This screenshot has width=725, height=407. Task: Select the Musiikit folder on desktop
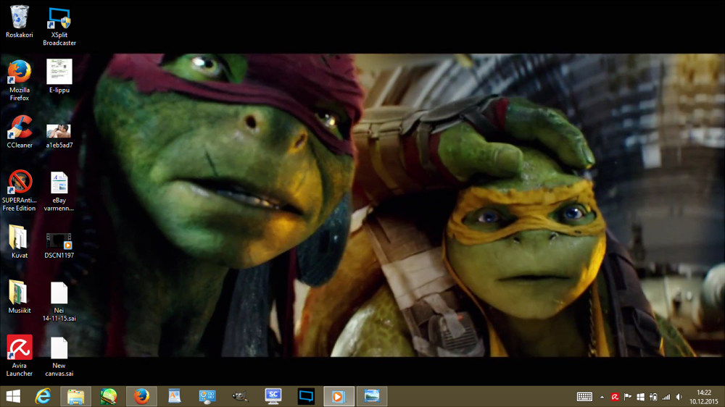click(20, 297)
